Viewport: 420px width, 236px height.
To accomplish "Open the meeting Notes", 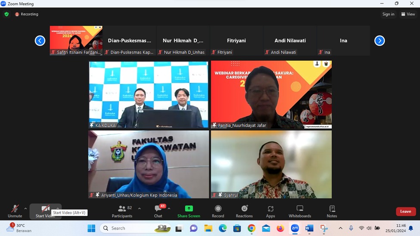I will coord(332,211).
